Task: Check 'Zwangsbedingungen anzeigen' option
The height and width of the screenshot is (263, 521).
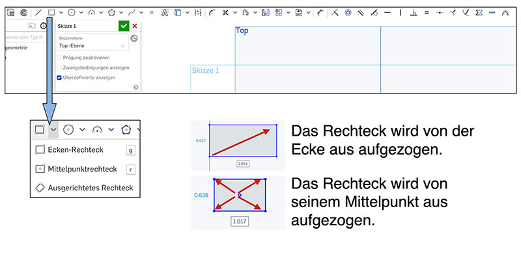Action: point(59,68)
